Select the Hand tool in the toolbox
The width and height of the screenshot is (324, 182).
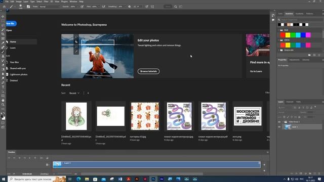[x=3, y=100]
